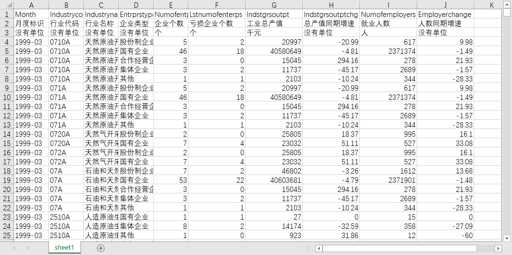Select column I header

click(388, 5)
